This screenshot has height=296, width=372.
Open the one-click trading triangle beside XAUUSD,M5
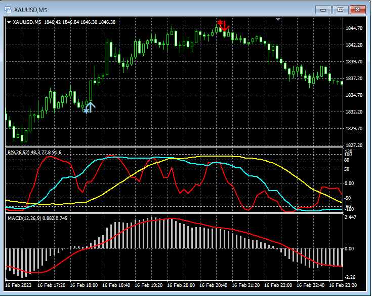9,22
